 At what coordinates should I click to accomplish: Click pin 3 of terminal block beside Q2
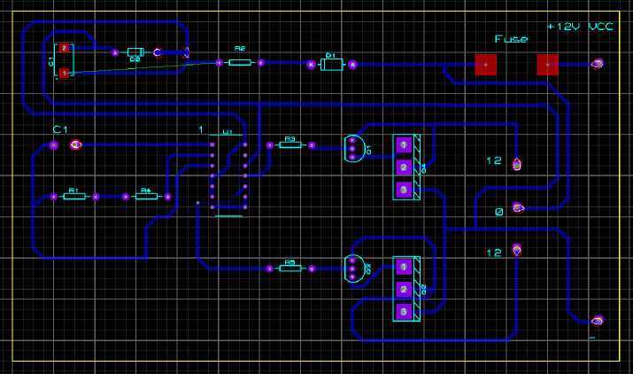point(404,311)
